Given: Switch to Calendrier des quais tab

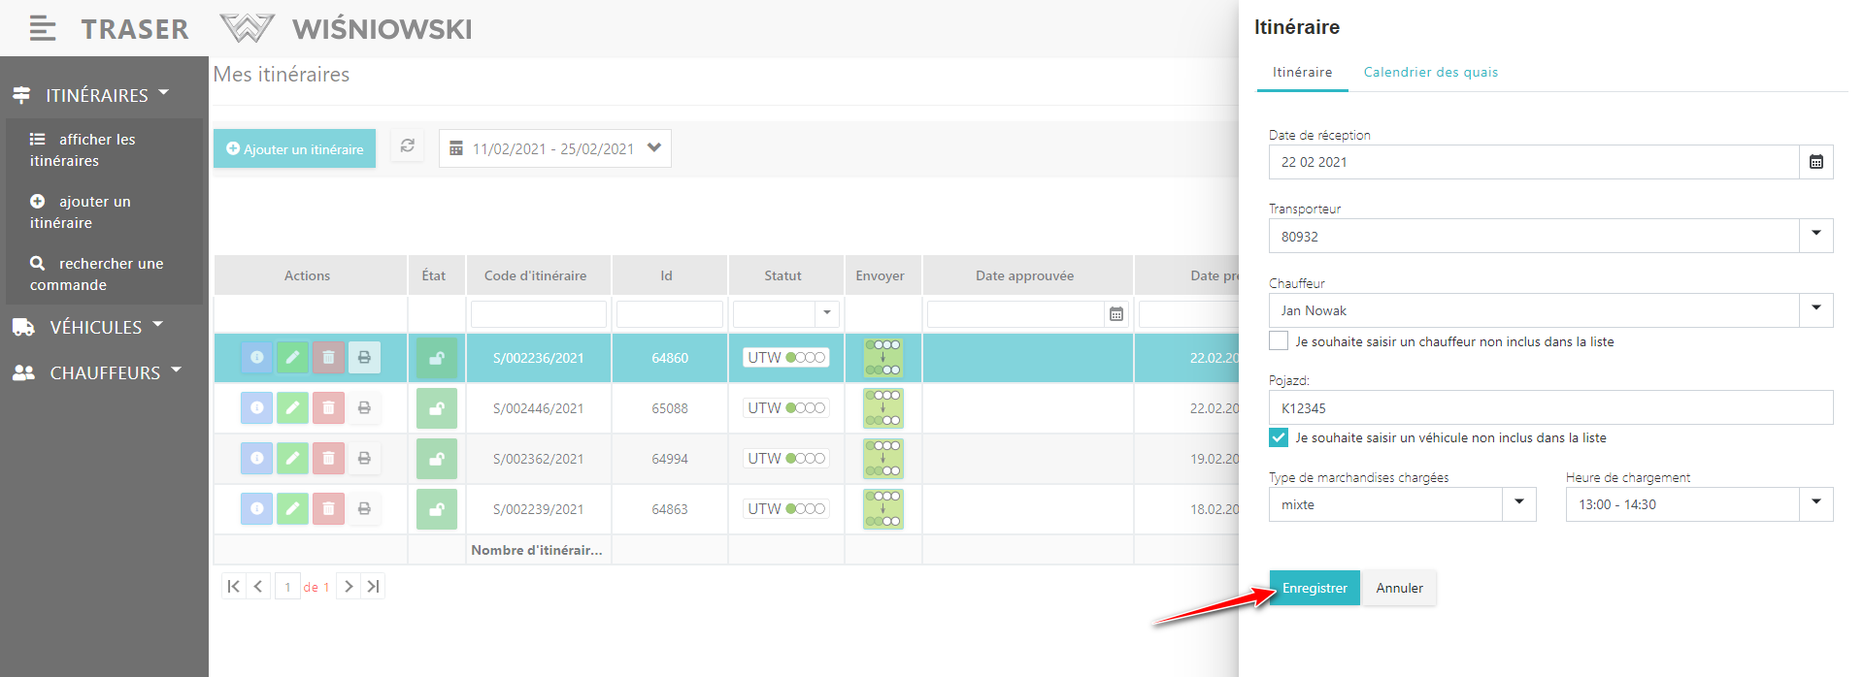Looking at the screenshot, I should pos(1430,73).
